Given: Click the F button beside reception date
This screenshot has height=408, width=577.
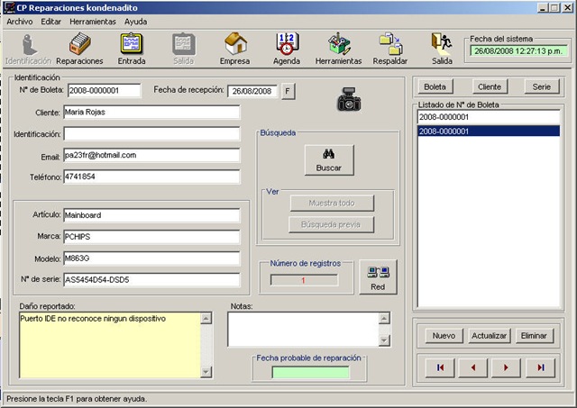Looking at the screenshot, I should (x=288, y=91).
